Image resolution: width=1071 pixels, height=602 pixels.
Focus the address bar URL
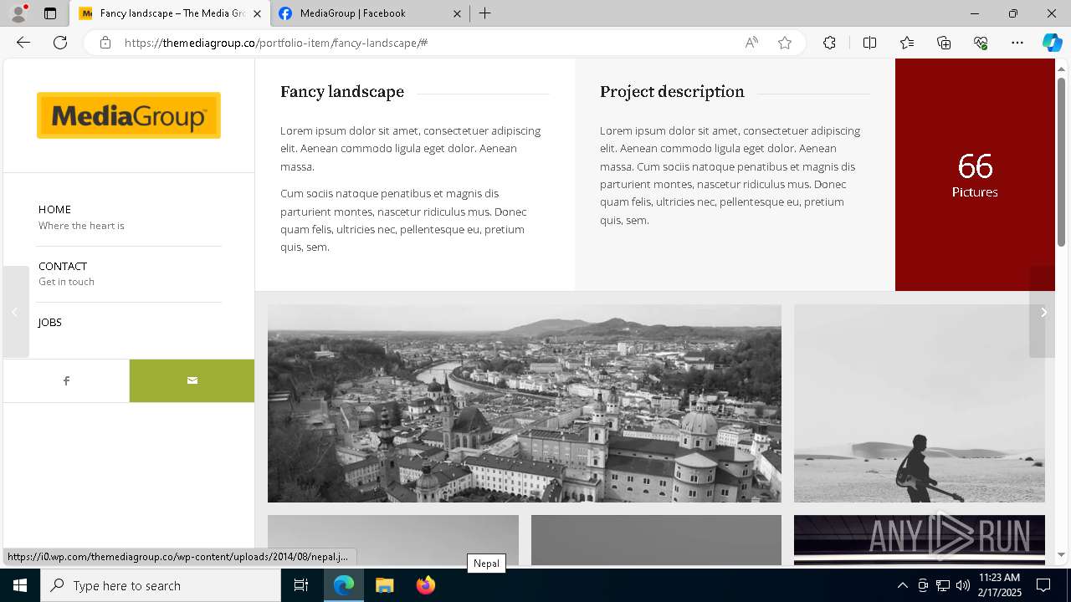pos(427,43)
